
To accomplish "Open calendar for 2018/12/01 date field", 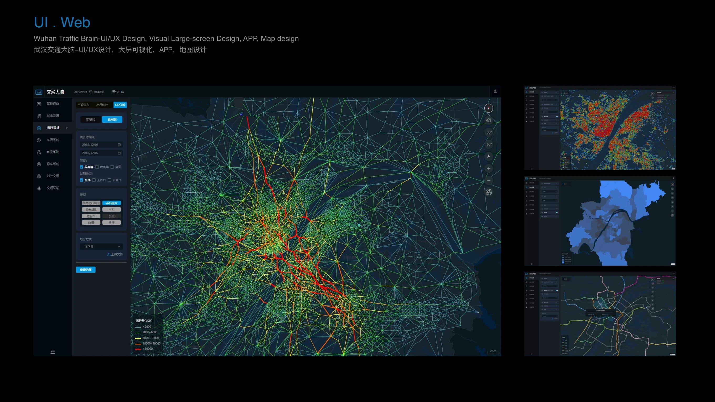I will click(x=119, y=145).
